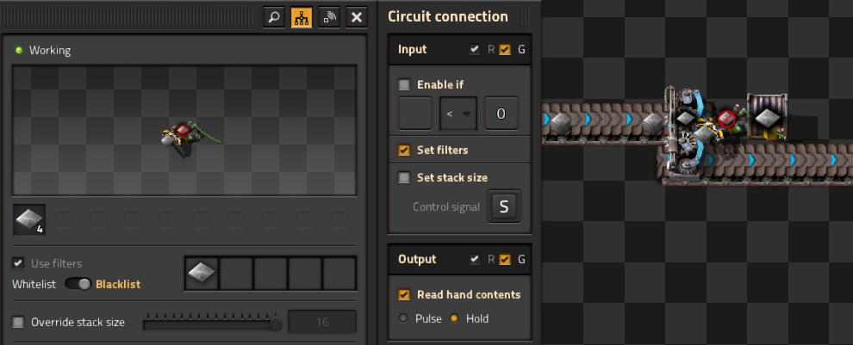Open the search magnifier button
853x345 pixels.
274,17
